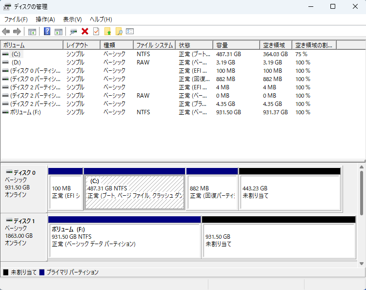Click the drive icon beside (C:) row
The width and height of the screenshot is (366, 290).
click(5, 54)
